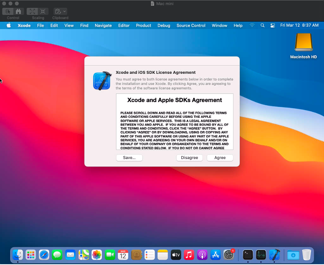This screenshot has height=265, width=324.
Task: Open the Apple menu
Action: tap(9, 26)
